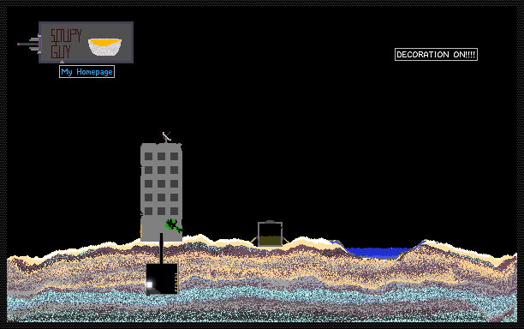The width and height of the screenshot is (524, 329).
Task: Click the yellow ladder inside the bunker
Action: coord(176,283)
